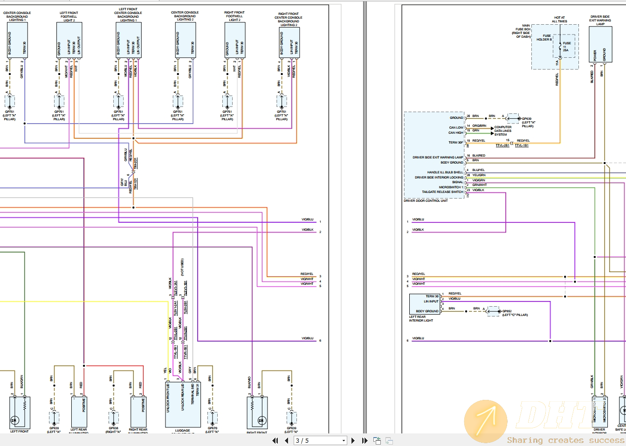Select the 'TTVL-1B1' connector label beside RED/YEL
The width and height of the screenshot is (626, 446).
[x=522, y=145]
